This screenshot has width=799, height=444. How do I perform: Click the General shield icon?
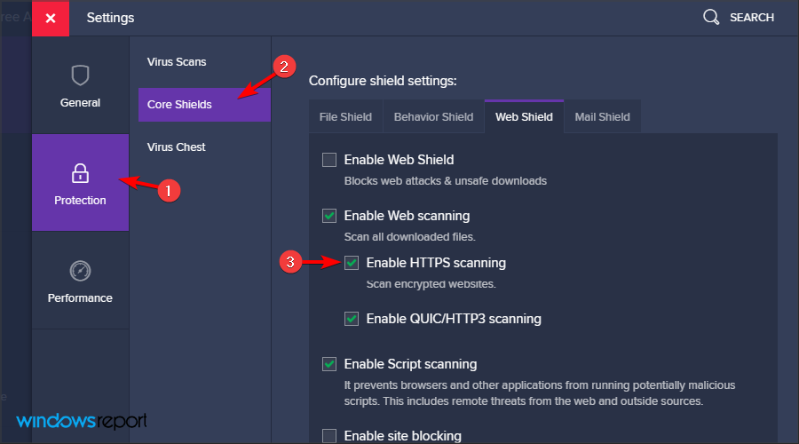click(x=80, y=74)
